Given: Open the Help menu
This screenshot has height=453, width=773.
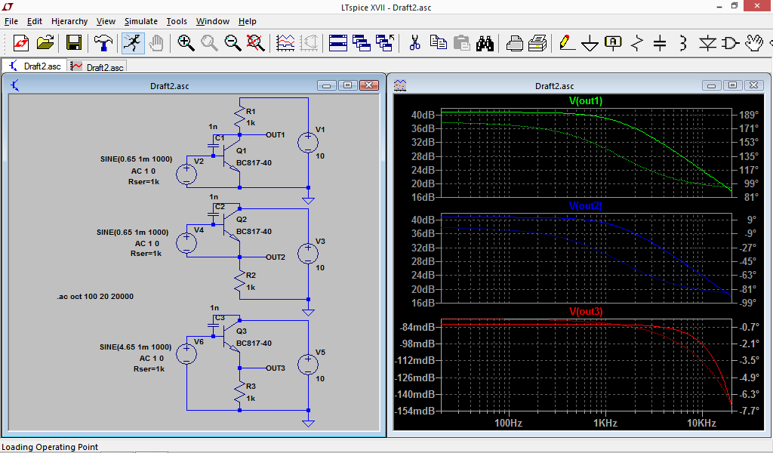Looking at the screenshot, I should 248,21.
